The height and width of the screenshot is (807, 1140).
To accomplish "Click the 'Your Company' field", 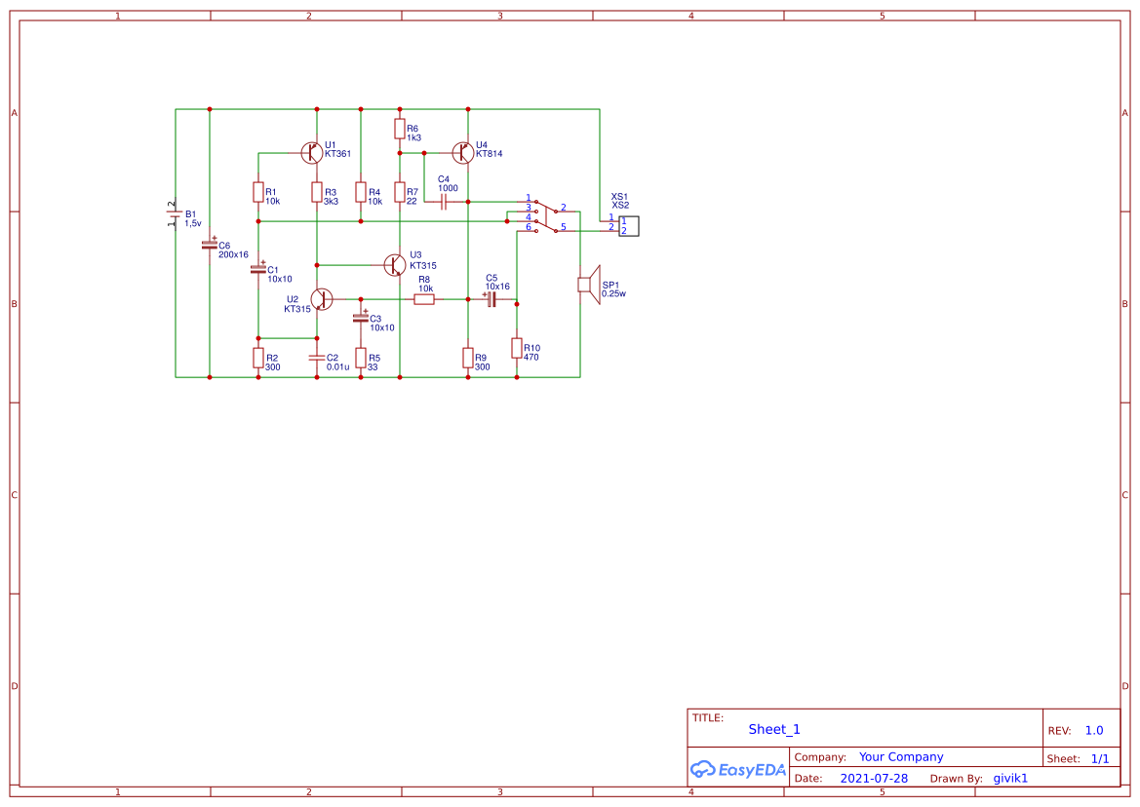I will (x=901, y=757).
